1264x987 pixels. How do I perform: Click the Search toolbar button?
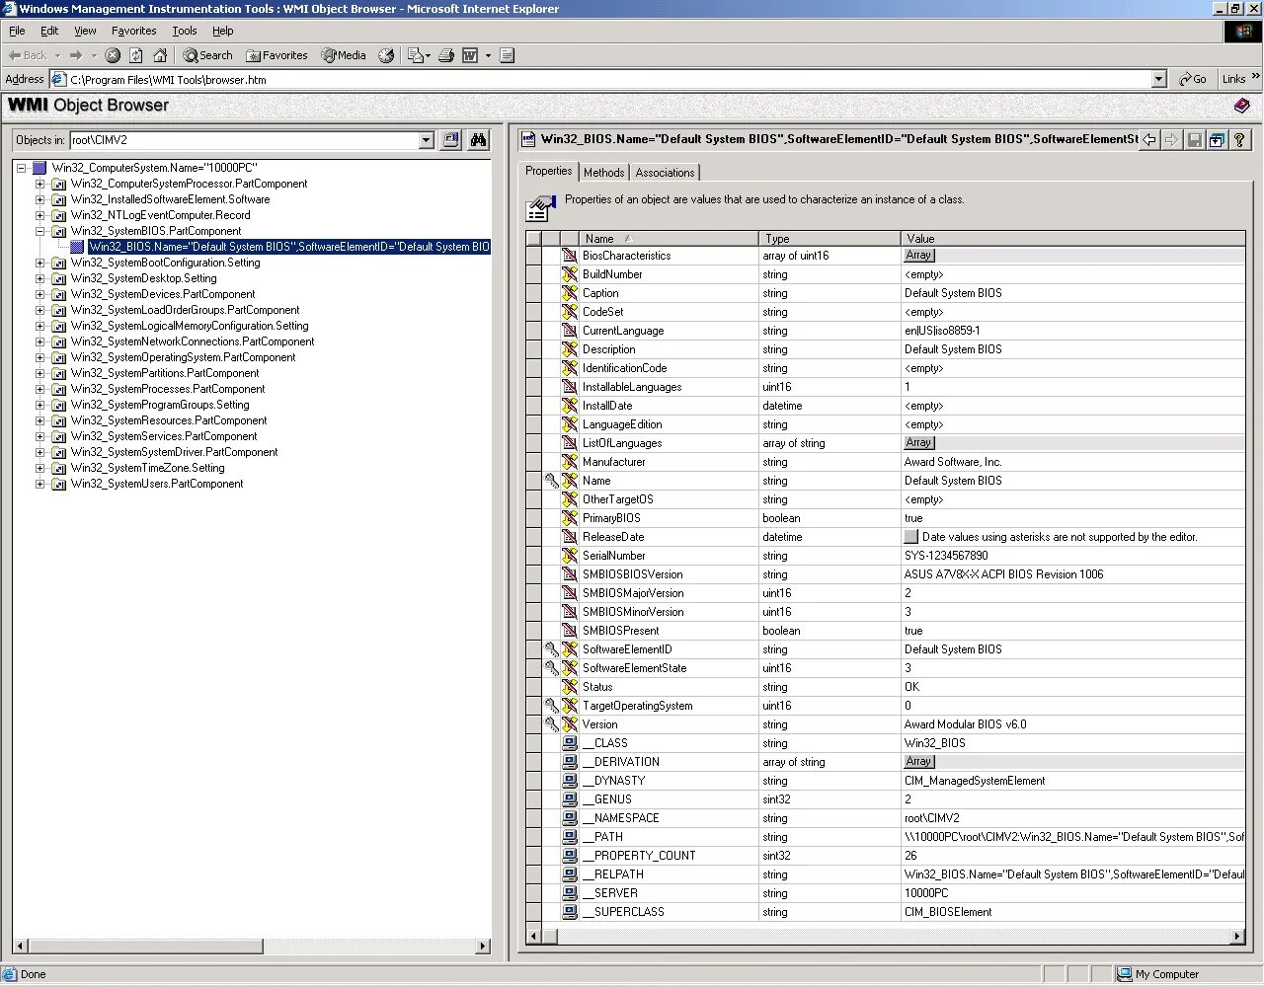tap(207, 55)
